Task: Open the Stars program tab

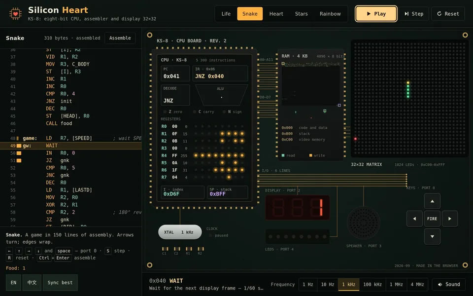Action: pyautogui.click(x=301, y=14)
